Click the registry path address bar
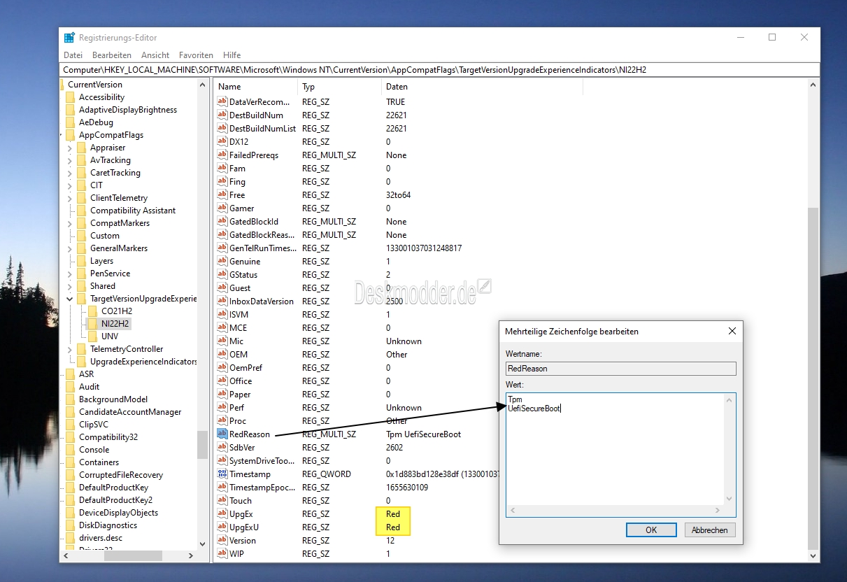This screenshot has height=582, width=847. click(x=439, y=70)
